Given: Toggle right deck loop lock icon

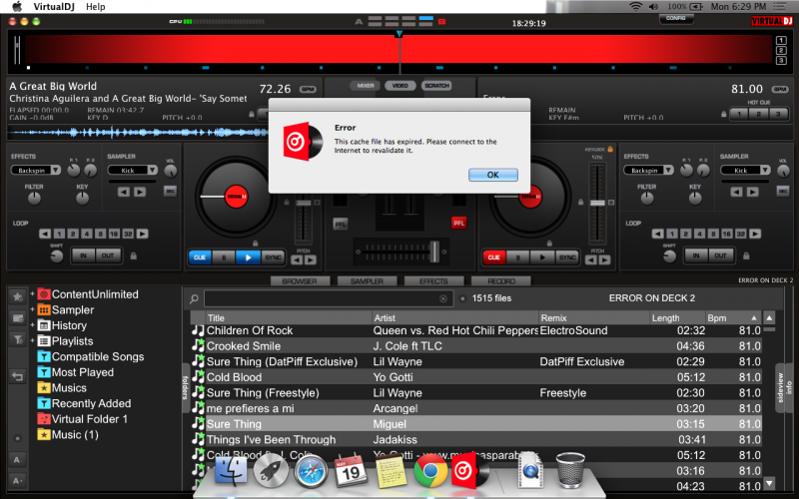Looking at the screenshot, I should [746, 255].
